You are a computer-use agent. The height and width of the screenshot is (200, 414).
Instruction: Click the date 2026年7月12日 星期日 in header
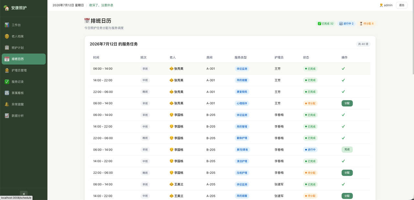click(x=68, y=5)
